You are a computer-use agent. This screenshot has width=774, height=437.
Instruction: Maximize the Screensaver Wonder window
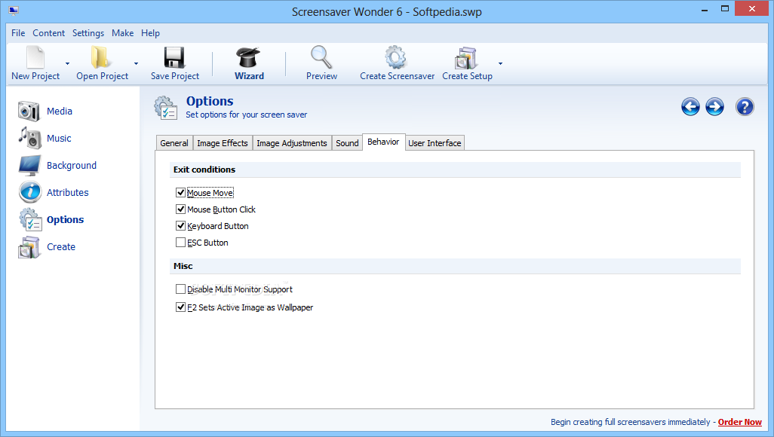point(725,8)
